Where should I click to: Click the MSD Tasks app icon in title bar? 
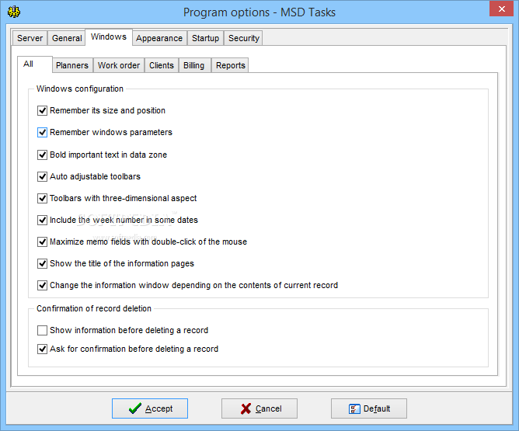[x=13, y=12]
